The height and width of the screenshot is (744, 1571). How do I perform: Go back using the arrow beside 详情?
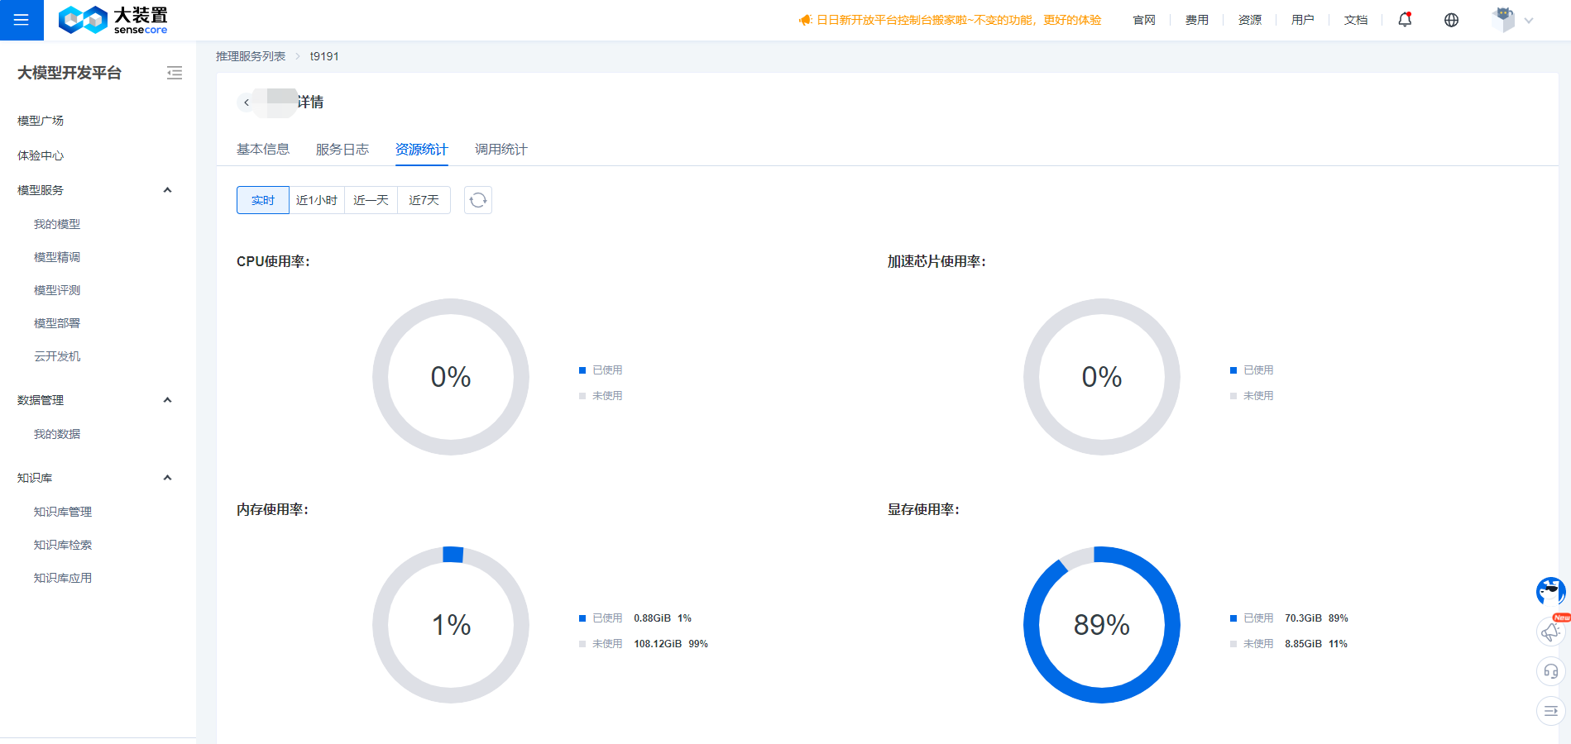coord(247,103)
